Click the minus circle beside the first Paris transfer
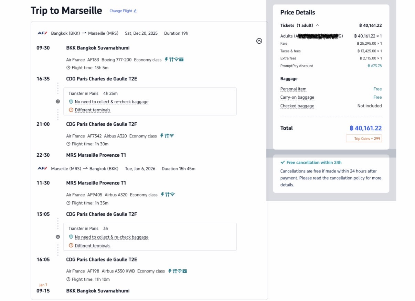 pyautogui.click(x=58, y=102)
